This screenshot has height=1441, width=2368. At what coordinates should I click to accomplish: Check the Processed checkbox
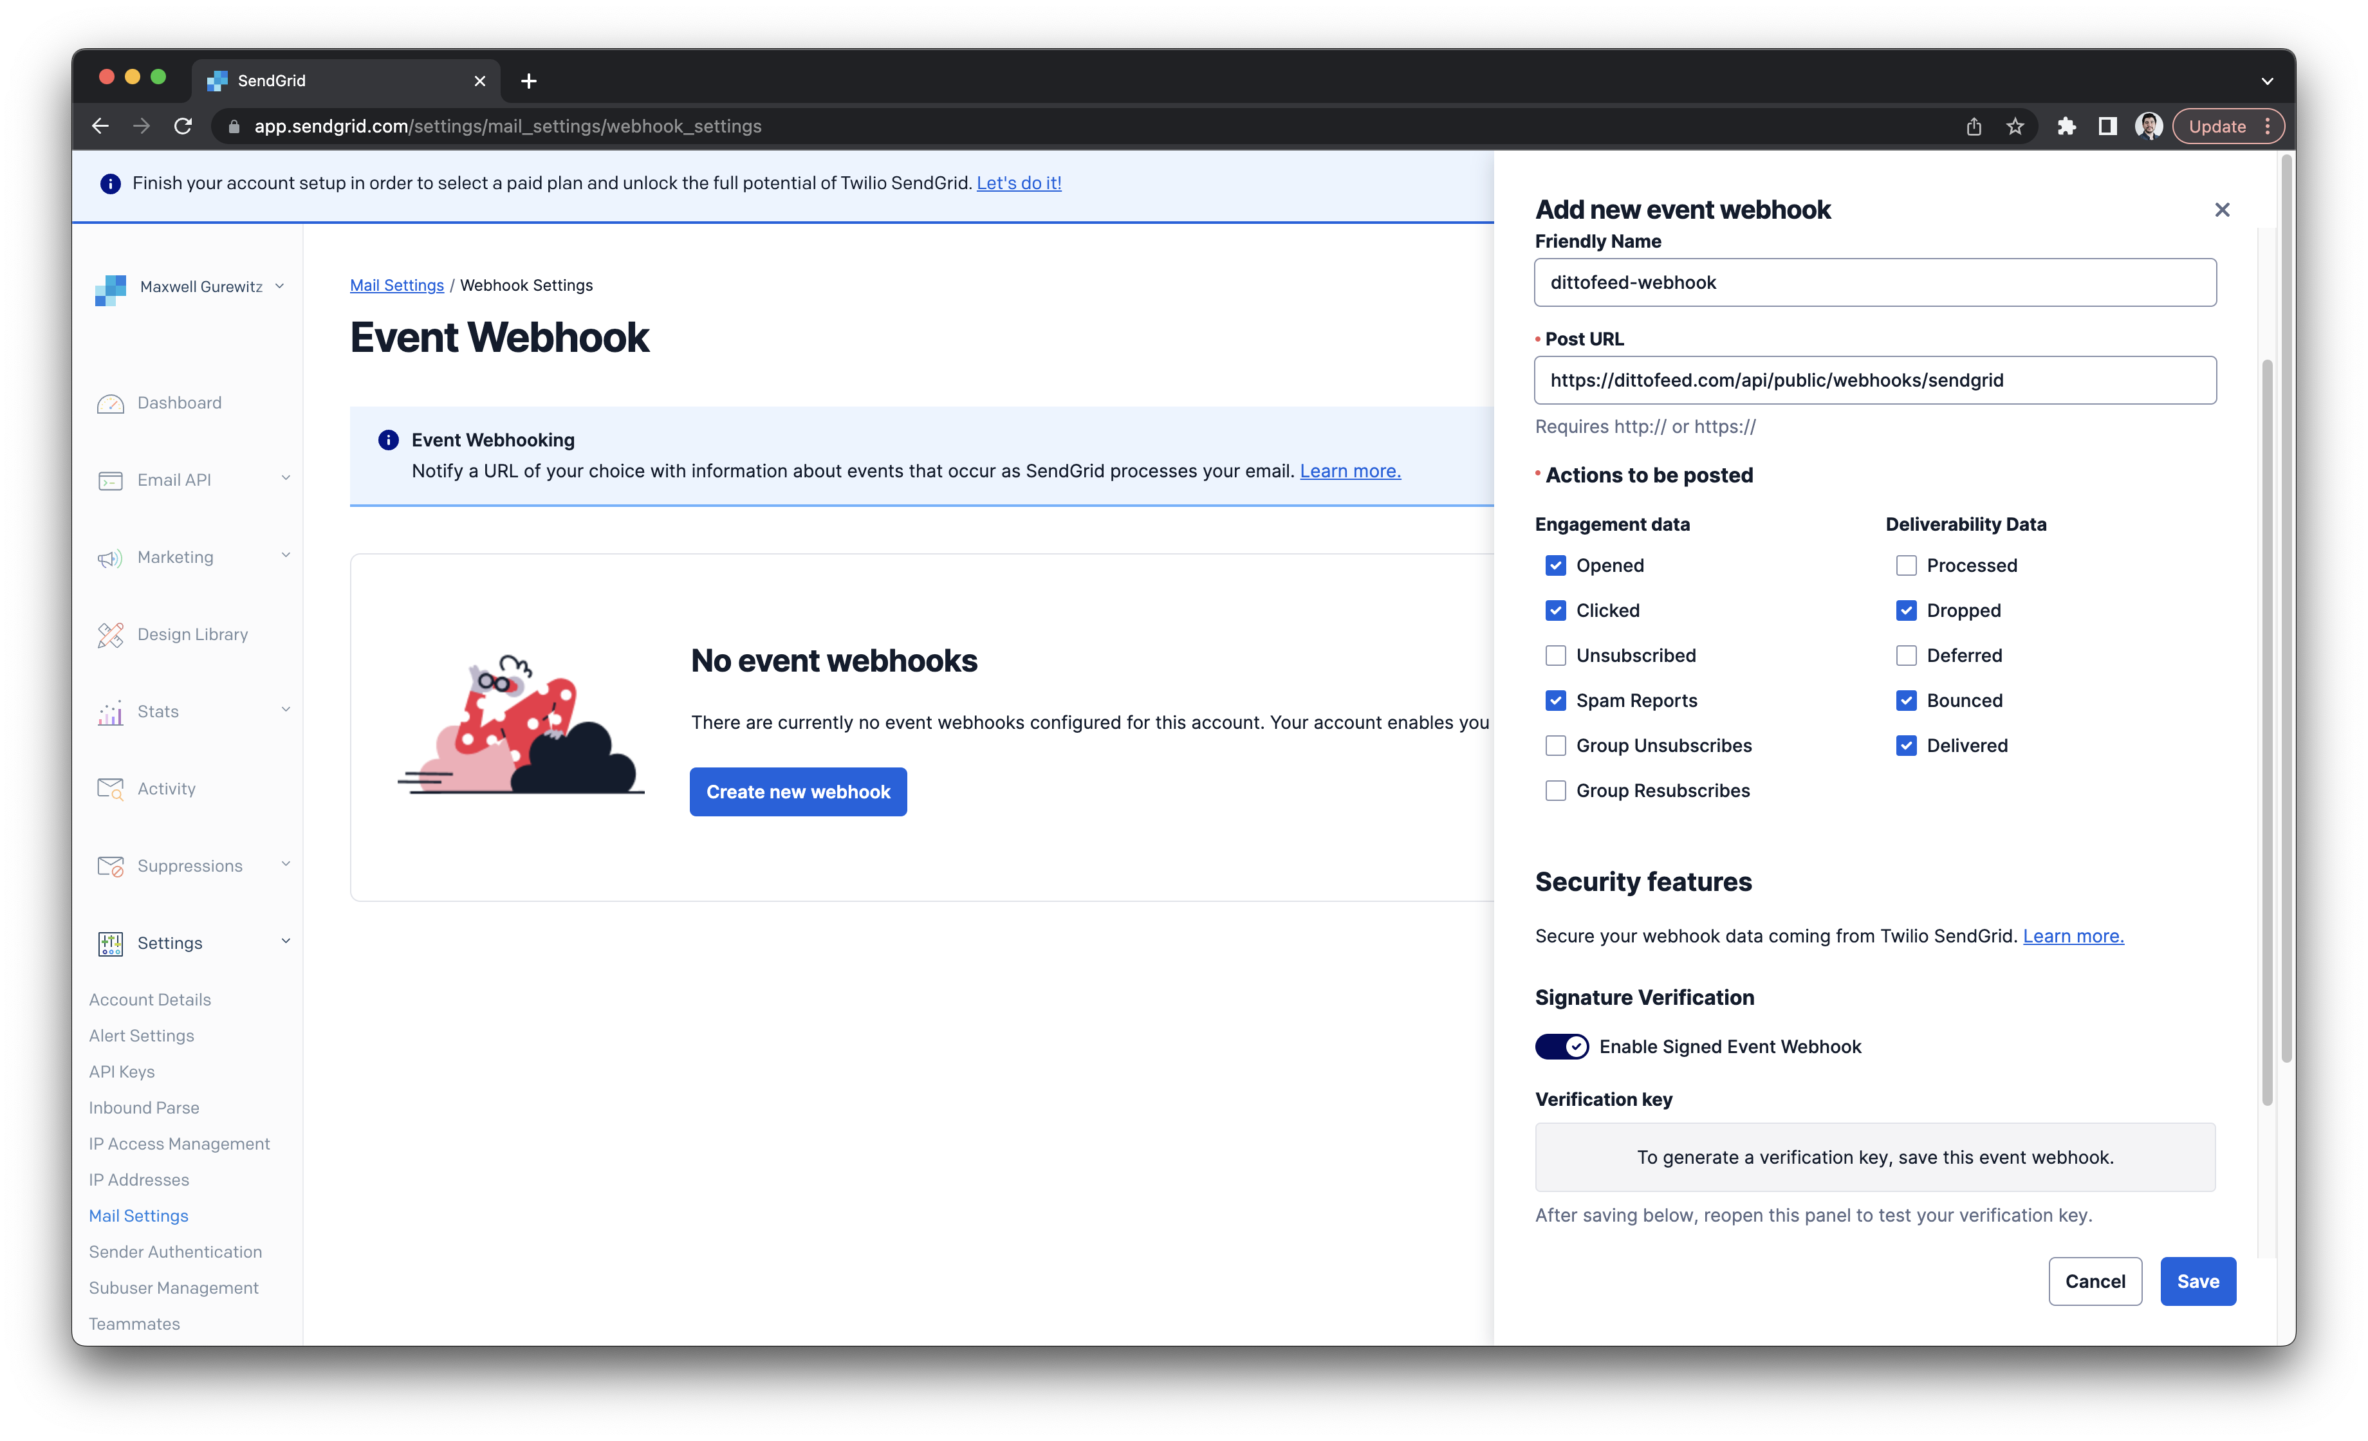click(x=1907, y=566)
